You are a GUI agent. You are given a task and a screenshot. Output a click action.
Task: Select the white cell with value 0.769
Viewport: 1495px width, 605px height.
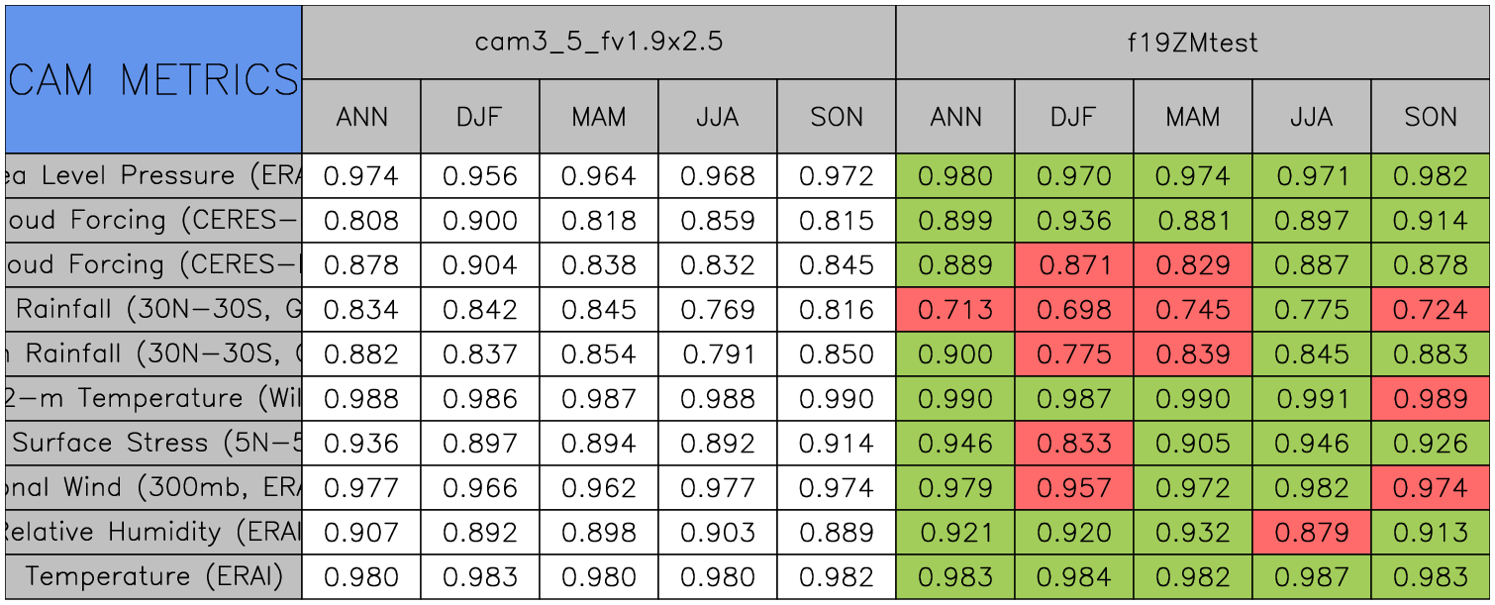click(x=717, y=310)
